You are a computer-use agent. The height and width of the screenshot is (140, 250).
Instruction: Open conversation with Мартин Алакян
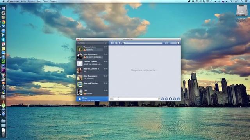(92, 70)
